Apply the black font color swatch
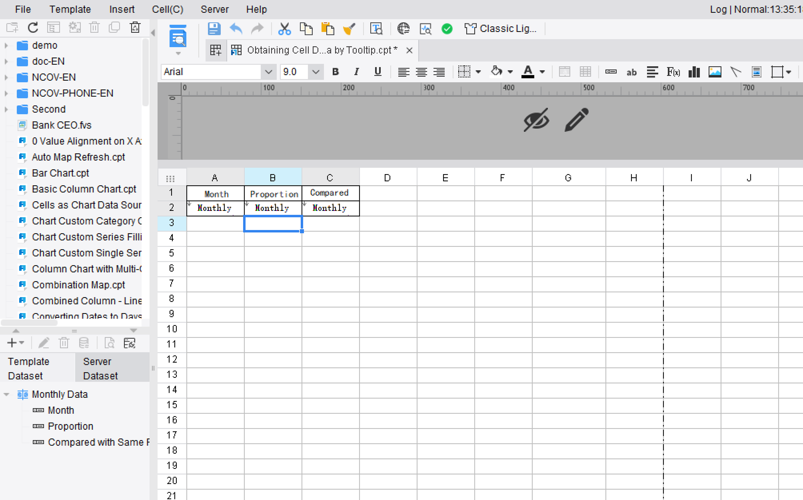The height and width of the screenshot is (500, 803). pos(528,72)
